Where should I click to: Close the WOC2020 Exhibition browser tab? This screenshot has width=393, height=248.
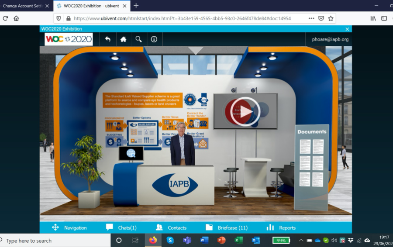[124, 6]
